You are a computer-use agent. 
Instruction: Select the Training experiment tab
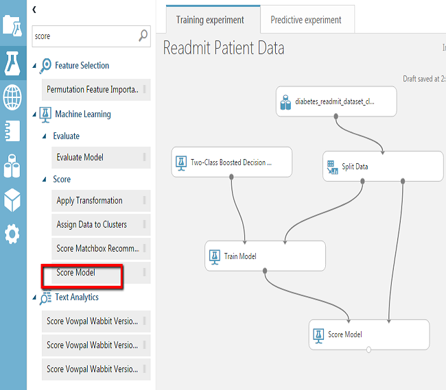pos(209,20)
